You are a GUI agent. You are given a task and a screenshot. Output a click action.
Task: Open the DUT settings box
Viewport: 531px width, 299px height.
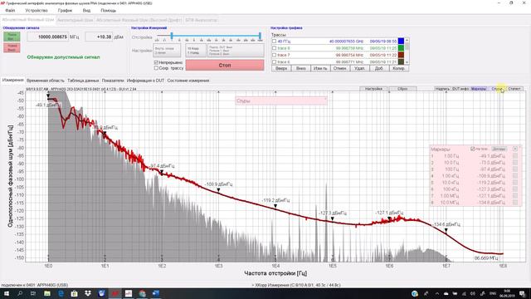[236, 51]
